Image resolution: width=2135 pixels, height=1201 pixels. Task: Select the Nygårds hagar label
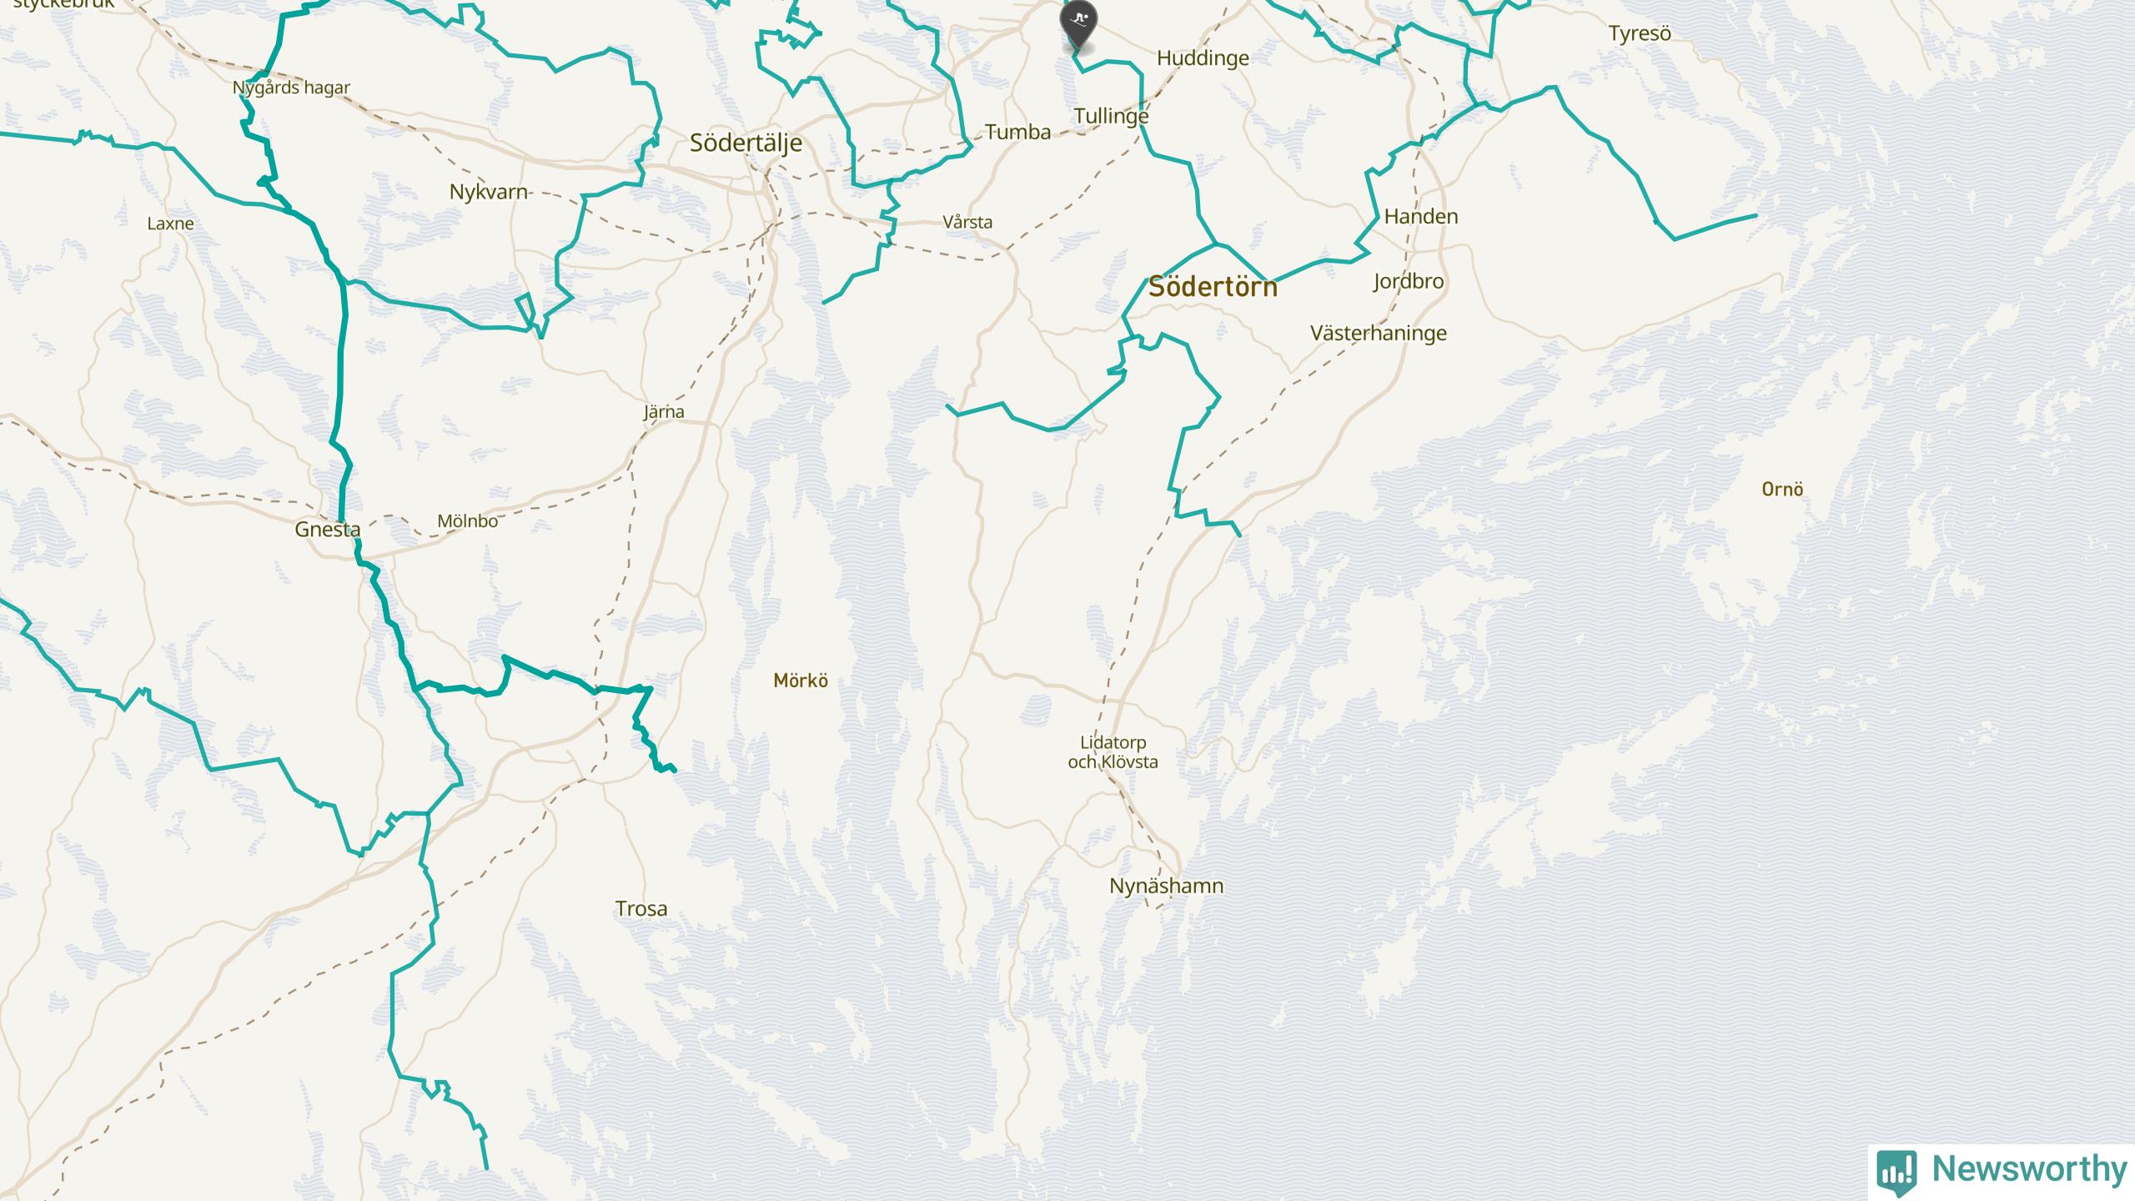click(x=291, y=88)
